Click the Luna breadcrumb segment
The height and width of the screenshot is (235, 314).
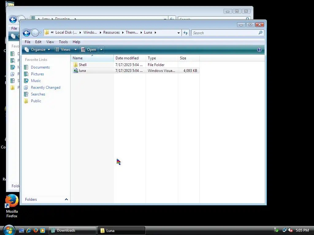pyautogui.click(x=148, y=32)
